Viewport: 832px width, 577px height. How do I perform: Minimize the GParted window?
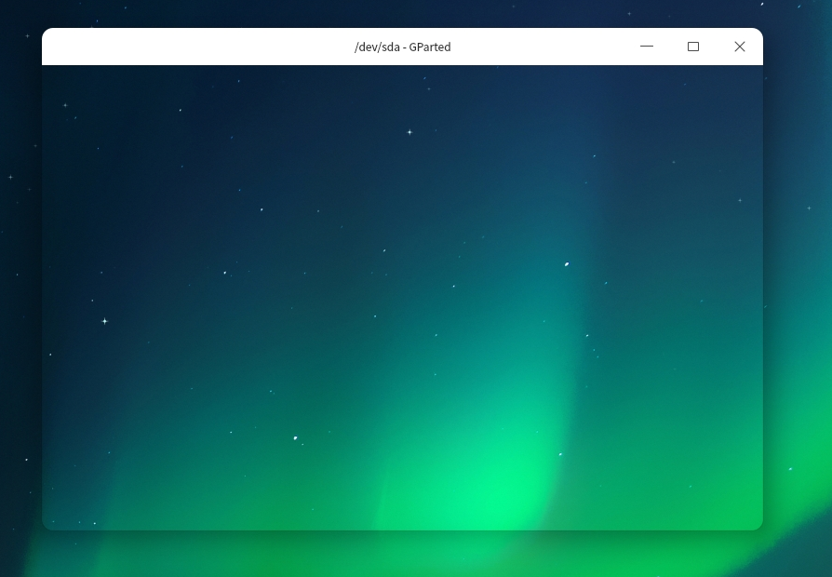(x=646, y=47)
